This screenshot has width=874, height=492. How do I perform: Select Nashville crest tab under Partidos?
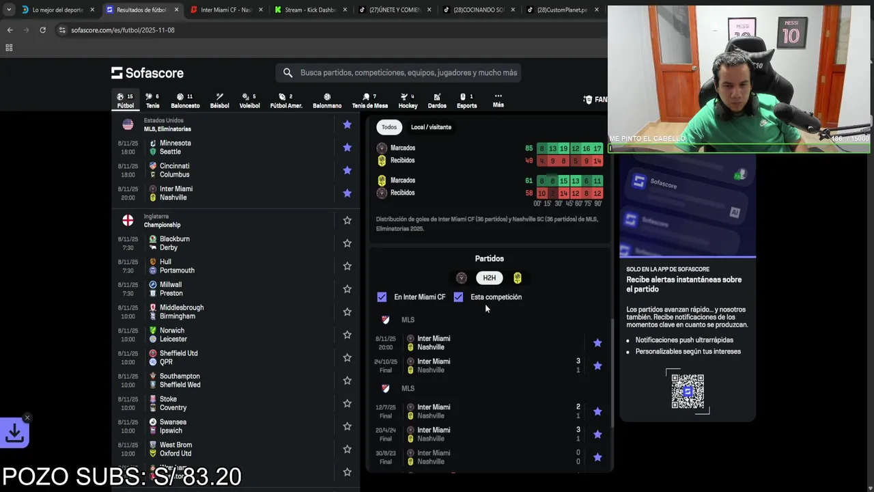coord(518,278)
